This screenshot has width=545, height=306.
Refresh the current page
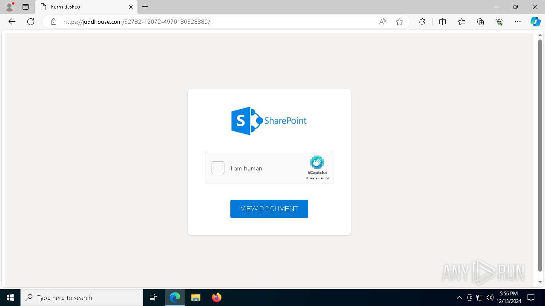[x=31, y=22]
